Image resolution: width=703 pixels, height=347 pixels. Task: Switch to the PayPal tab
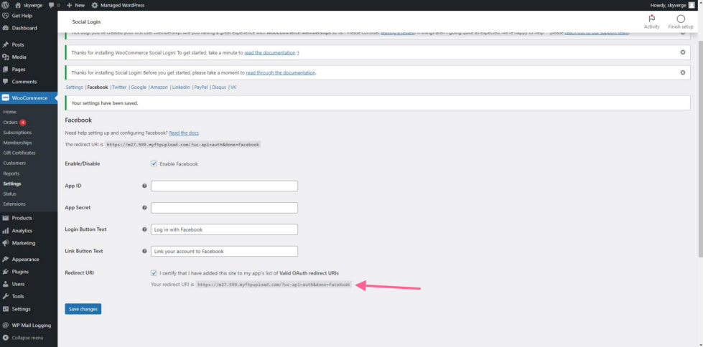[x=201, y=87]
